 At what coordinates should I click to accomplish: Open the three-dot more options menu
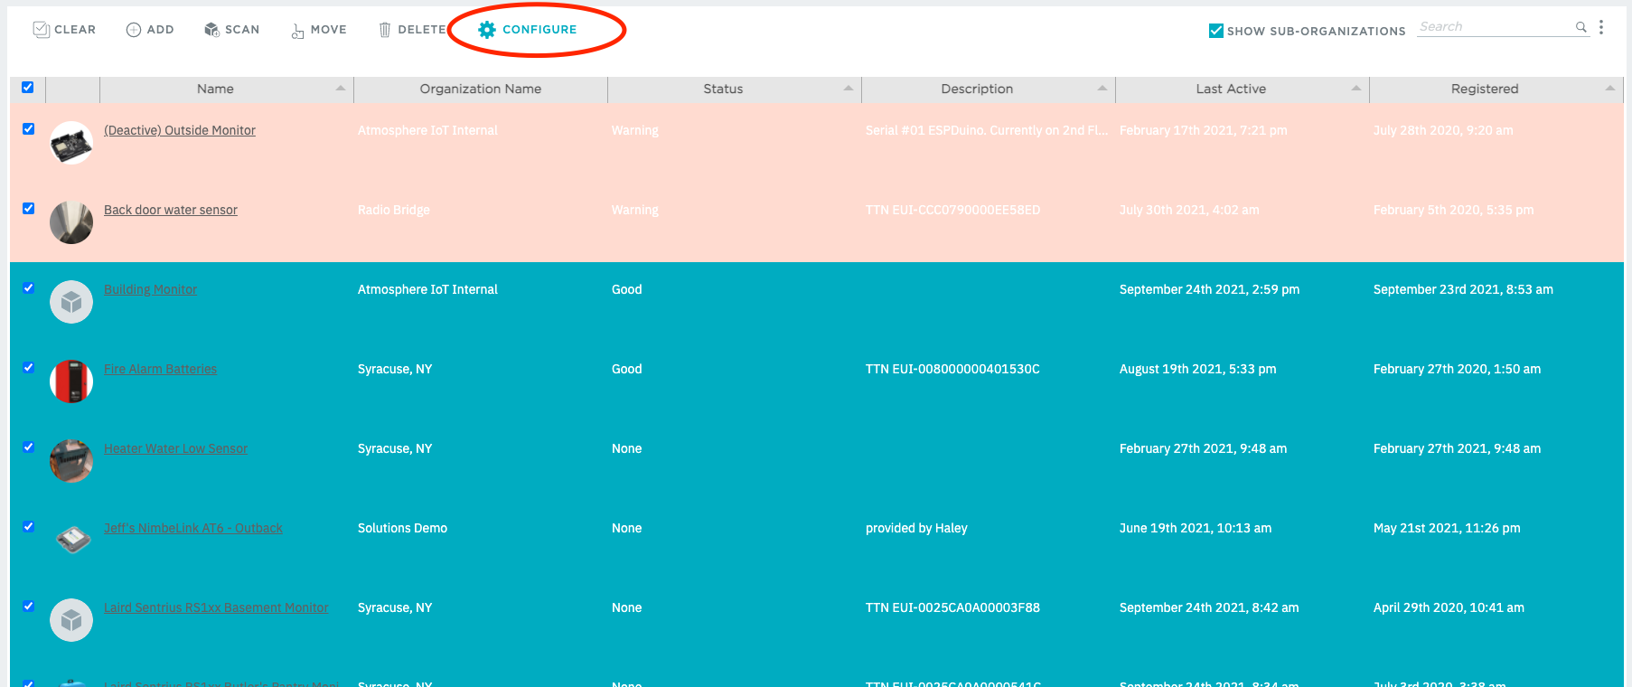[1601, 27]
